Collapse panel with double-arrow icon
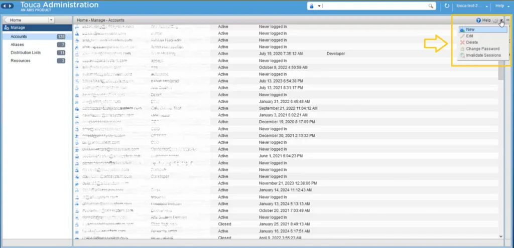This screenshot has height=248, width=514. point(508,20)
